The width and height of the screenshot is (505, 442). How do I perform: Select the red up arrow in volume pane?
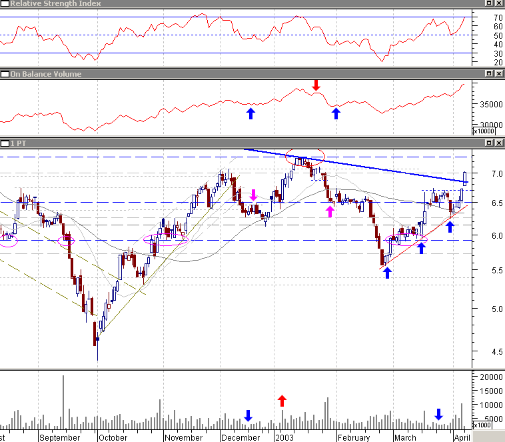282,401
